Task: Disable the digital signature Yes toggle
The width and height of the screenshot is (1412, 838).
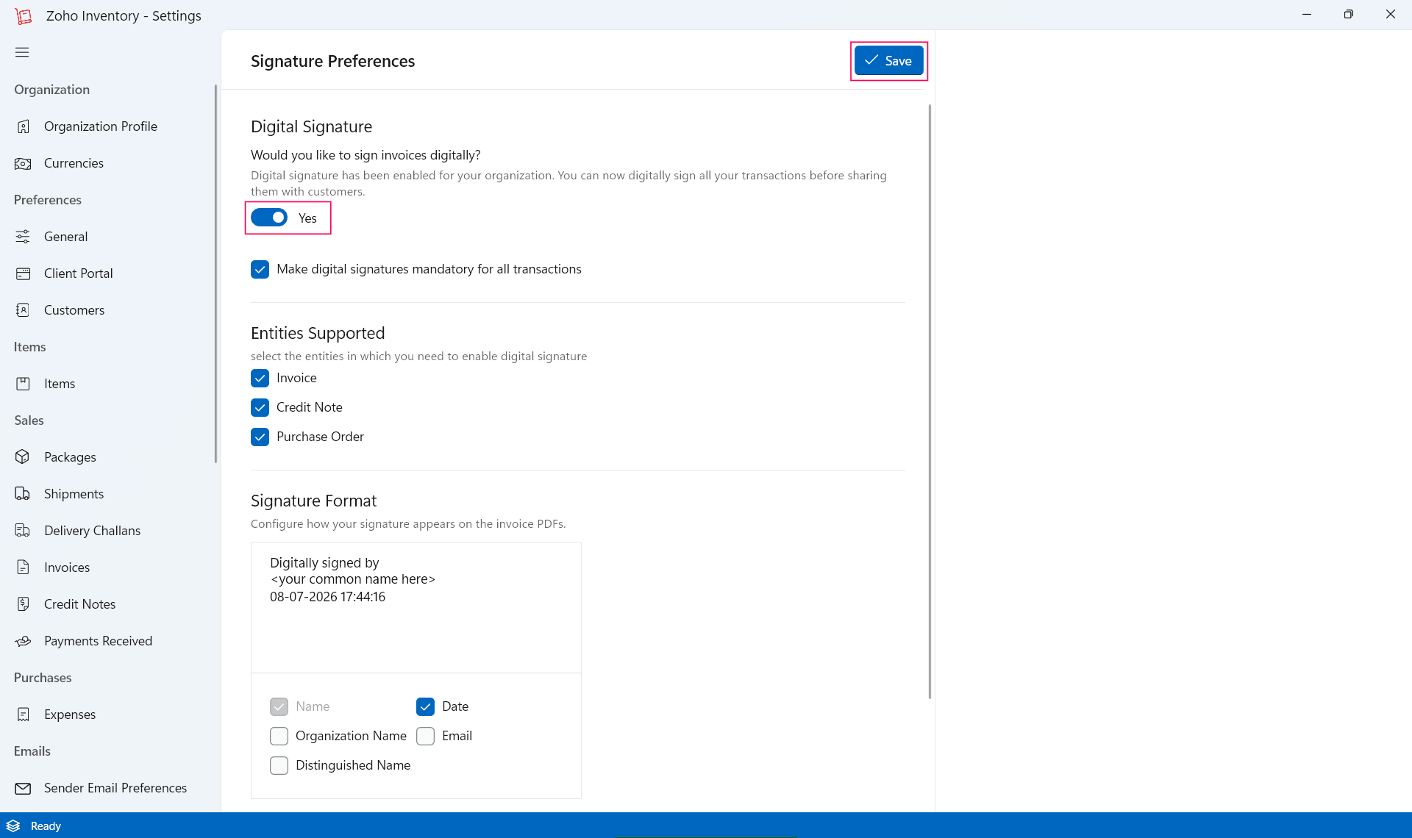Action: (x=269, y=218)
